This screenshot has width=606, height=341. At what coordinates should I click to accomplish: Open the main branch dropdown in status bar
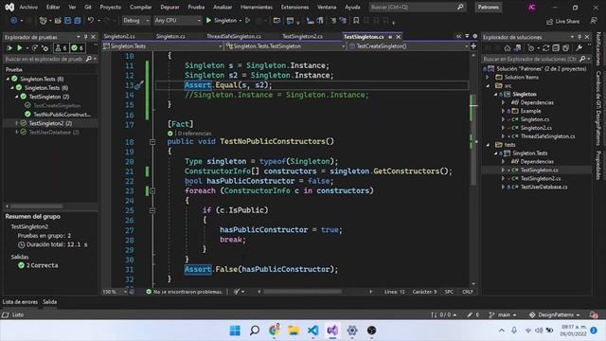503,314
